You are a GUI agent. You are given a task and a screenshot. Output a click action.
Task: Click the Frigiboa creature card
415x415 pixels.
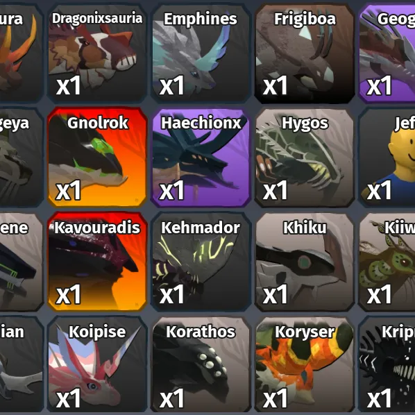tap(305, 53)
